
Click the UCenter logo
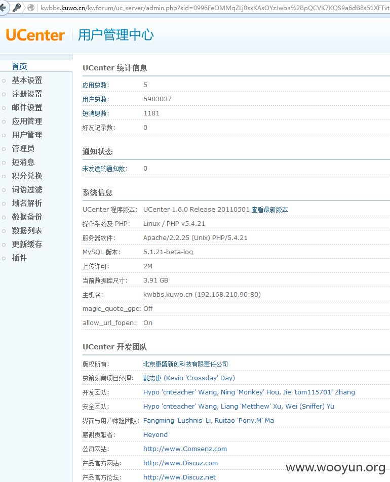click(x=35, y=35)
